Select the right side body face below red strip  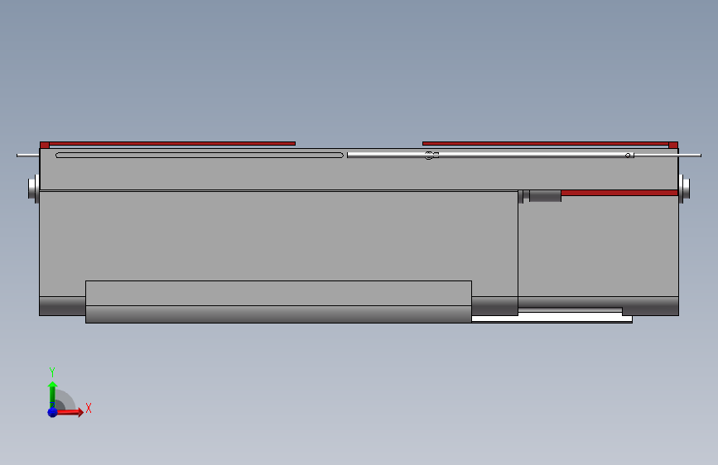598,247
